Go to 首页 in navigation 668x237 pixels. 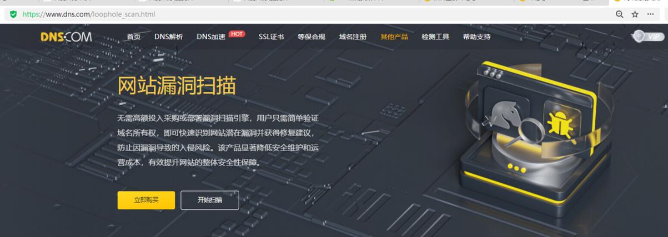(x=133, y=37)
